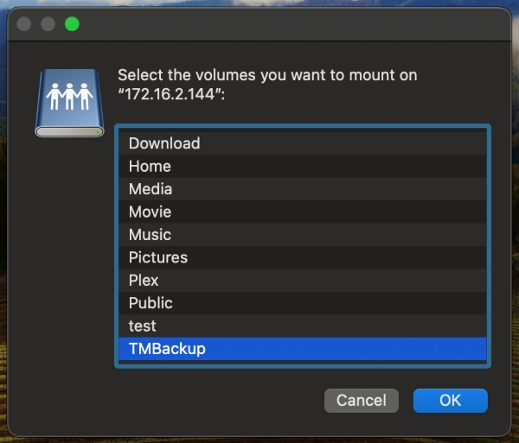Click the "Select the volumes" prompt text
The height and width of the screenshot is (443, 519).
(267, 75)
